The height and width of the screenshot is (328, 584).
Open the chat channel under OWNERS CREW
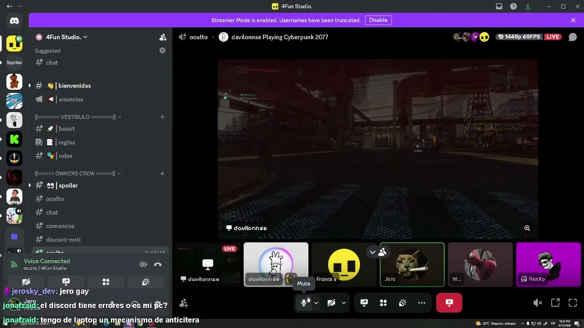point(100,212)
